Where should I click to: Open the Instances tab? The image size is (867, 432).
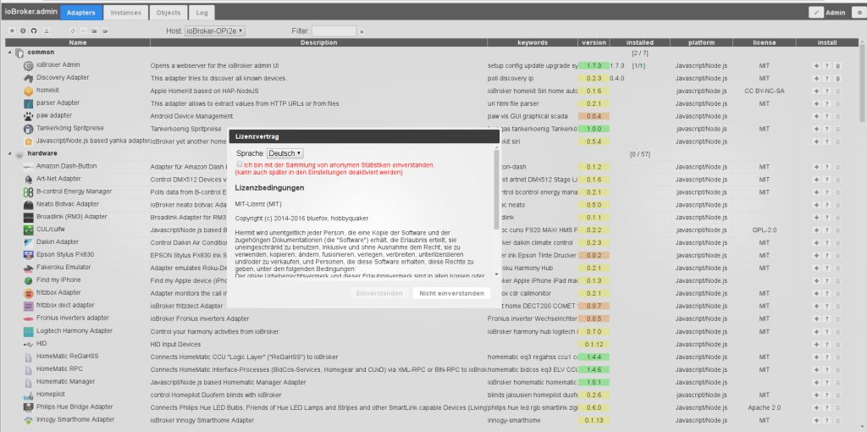click(125, 12)
